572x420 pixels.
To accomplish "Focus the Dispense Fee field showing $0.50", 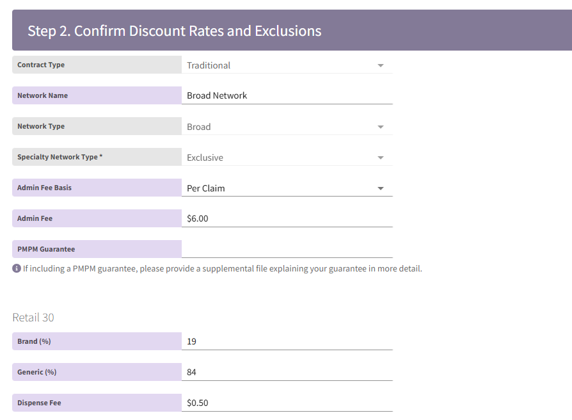I will (287, 403).
